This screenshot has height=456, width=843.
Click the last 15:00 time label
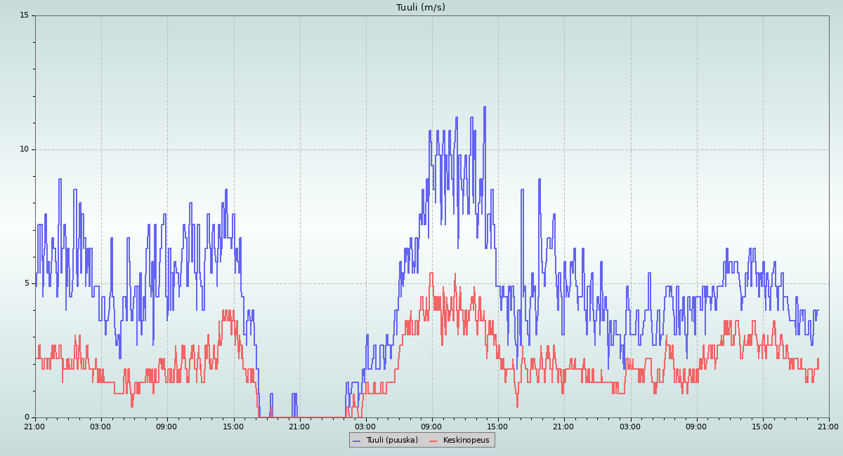click(762, 426)
